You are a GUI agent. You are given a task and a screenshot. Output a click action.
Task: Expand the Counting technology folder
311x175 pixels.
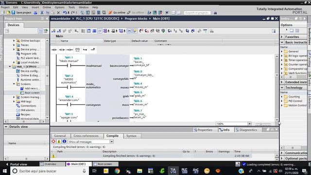click(x=282, y=97)
